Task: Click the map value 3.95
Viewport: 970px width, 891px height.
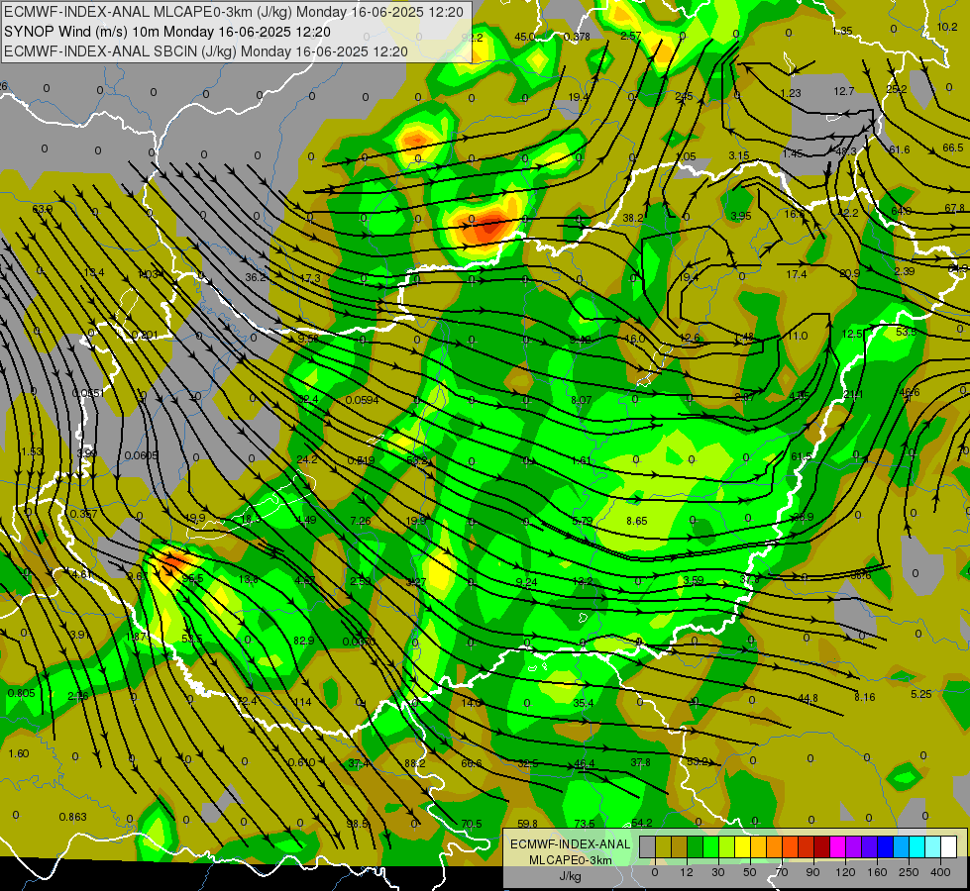Action: click(x=740, y=216)
